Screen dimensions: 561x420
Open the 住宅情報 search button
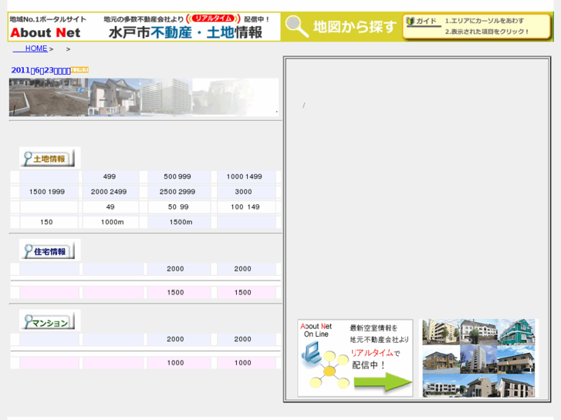[x=49, y=250]
